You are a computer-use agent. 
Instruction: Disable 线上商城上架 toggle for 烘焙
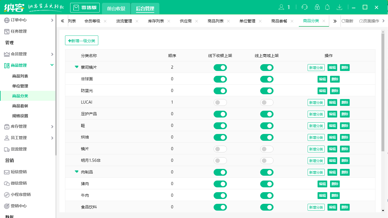[267, 137]
